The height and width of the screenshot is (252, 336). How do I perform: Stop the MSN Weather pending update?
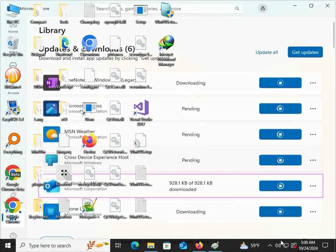coord(280,134)
